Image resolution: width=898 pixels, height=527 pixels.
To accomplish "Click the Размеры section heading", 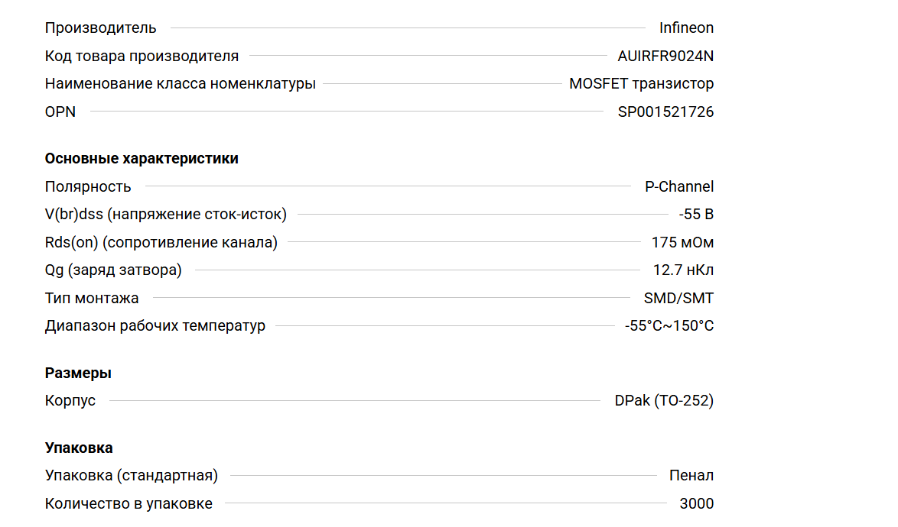I will point(78,373).
